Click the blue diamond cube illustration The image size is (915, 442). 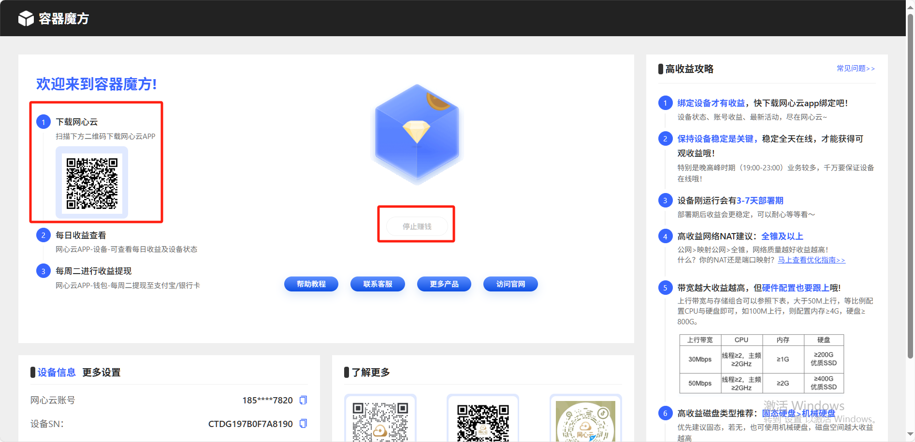click(x=417, y=134)
